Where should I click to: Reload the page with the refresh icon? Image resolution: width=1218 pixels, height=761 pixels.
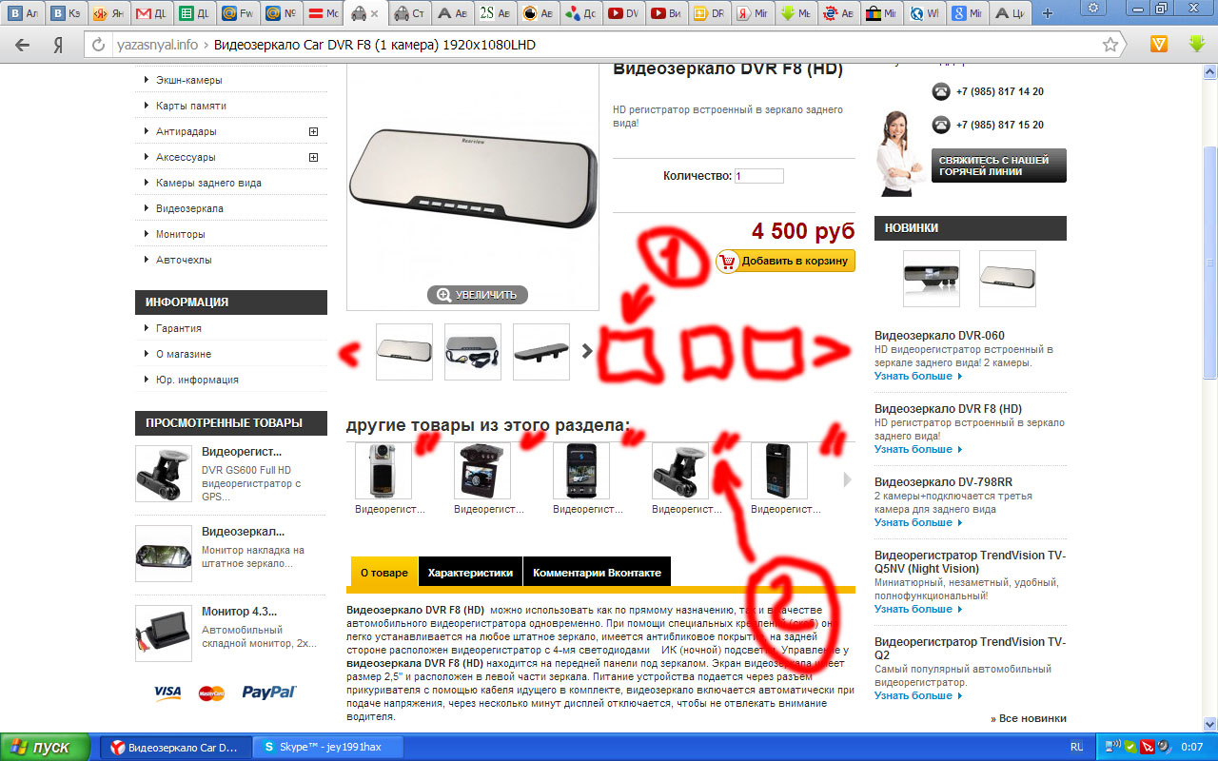[98, 45]
